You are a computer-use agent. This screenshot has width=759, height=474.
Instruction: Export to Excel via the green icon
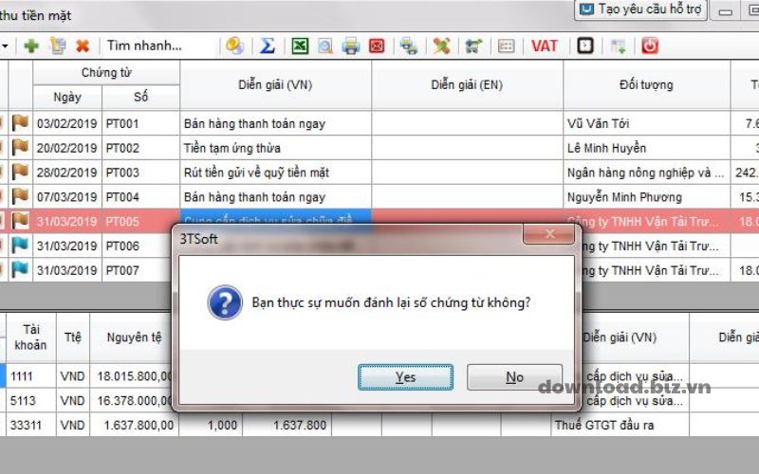pyautogui.click(x=300, y=46)
